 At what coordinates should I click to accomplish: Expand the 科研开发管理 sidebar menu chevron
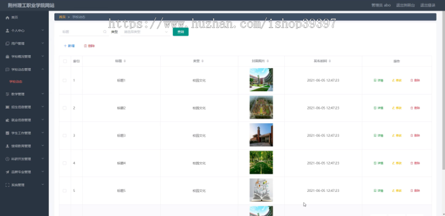43,159
